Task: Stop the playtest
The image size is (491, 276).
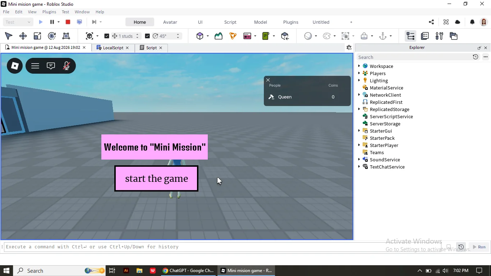Action: pos(68,22)
